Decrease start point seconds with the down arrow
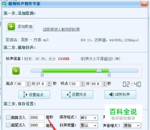Image resolution: width=150 pixels, height=130 pixels. point(49,85)
